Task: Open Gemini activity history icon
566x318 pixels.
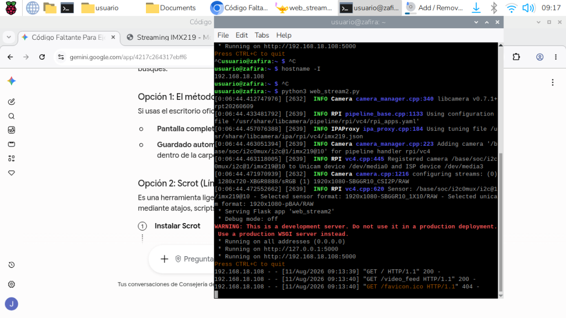Action: tap(12, 264)
